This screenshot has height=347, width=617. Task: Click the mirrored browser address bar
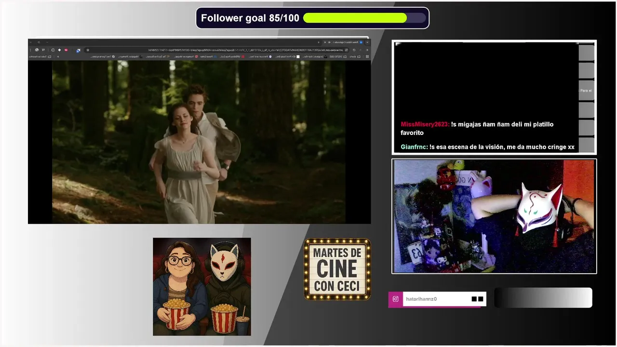coord(217,50)
